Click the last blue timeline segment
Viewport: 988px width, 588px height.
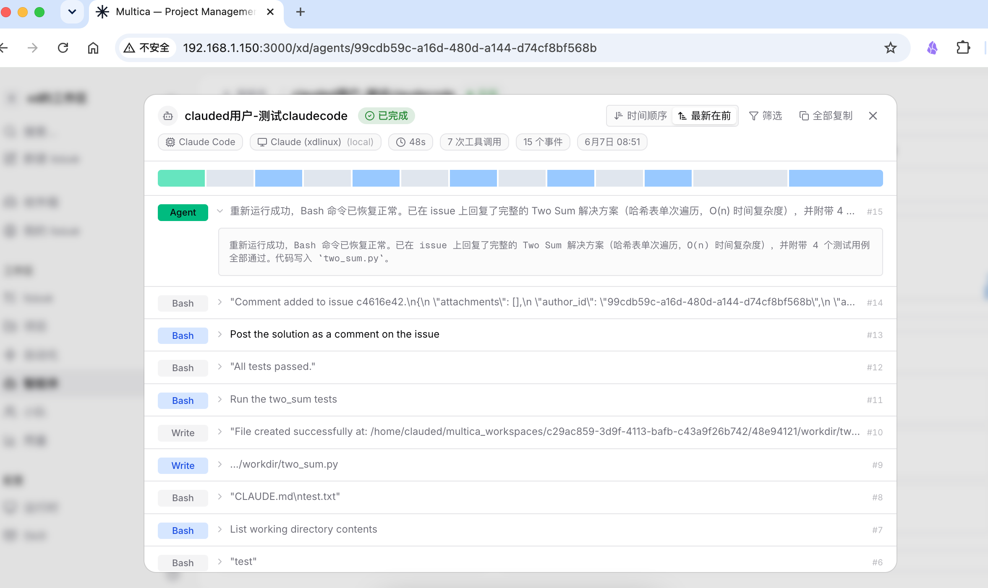(x=836, y=178)
